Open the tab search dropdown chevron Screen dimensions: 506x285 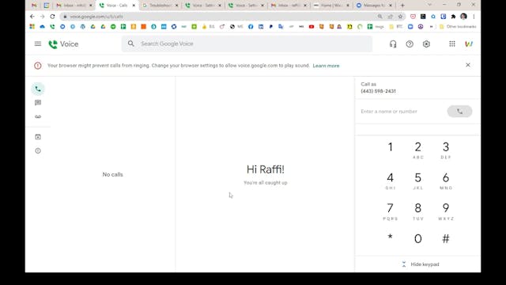429,5
